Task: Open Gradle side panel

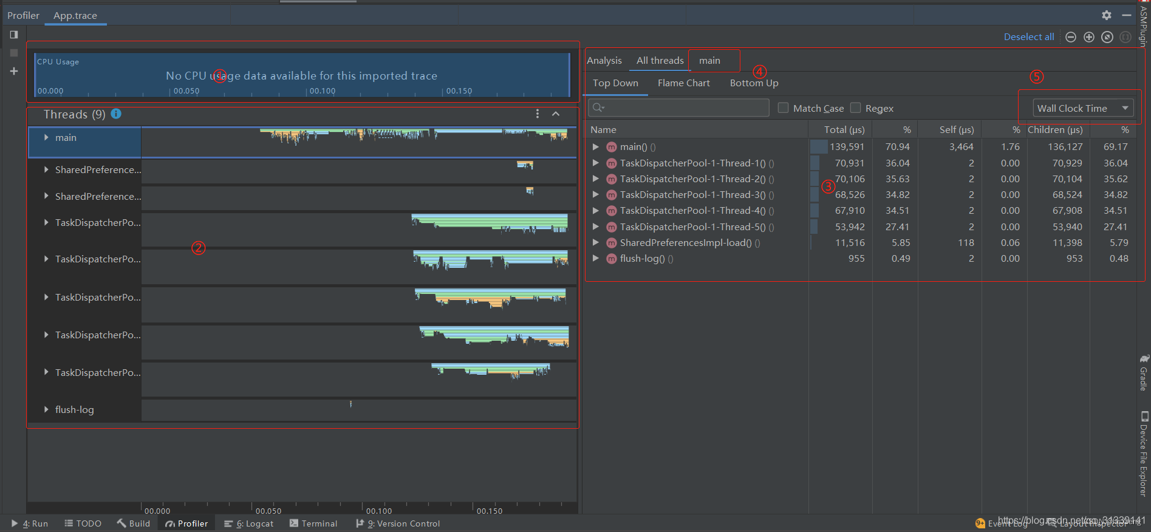Action: pyautogui.click(x=1144, y=372)
